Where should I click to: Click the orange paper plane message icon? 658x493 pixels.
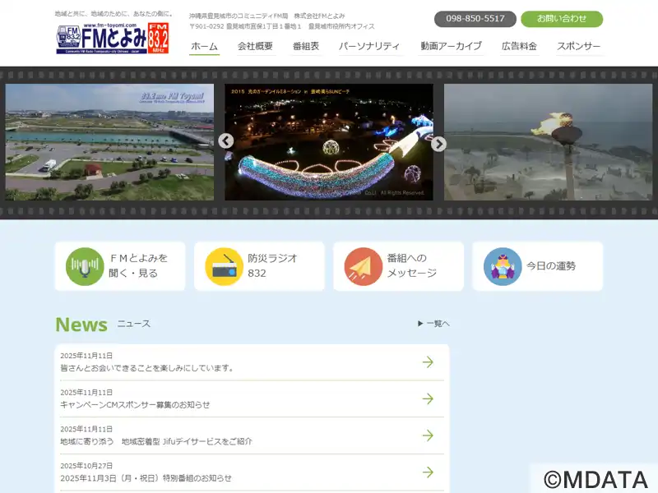pyautogui.click(x=363, y=266)
